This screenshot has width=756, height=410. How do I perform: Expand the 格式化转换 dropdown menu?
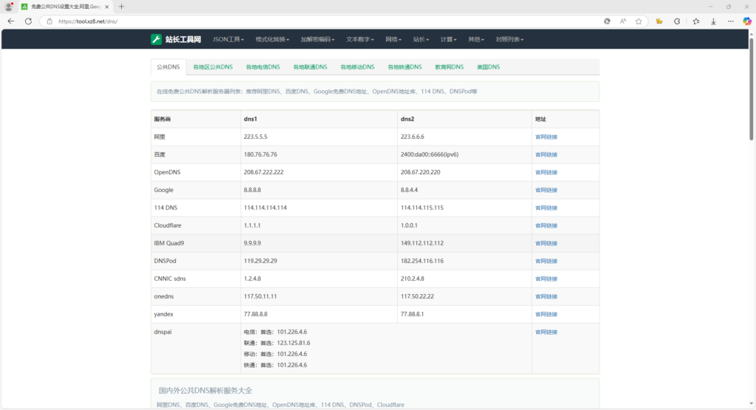click(272, 40)
